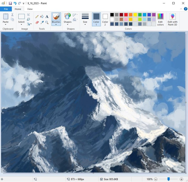Image resolution: width=188 pixels, height=182 pixels.
Task: Click the 100% zoom level text
Action: (x=150, y=179)
